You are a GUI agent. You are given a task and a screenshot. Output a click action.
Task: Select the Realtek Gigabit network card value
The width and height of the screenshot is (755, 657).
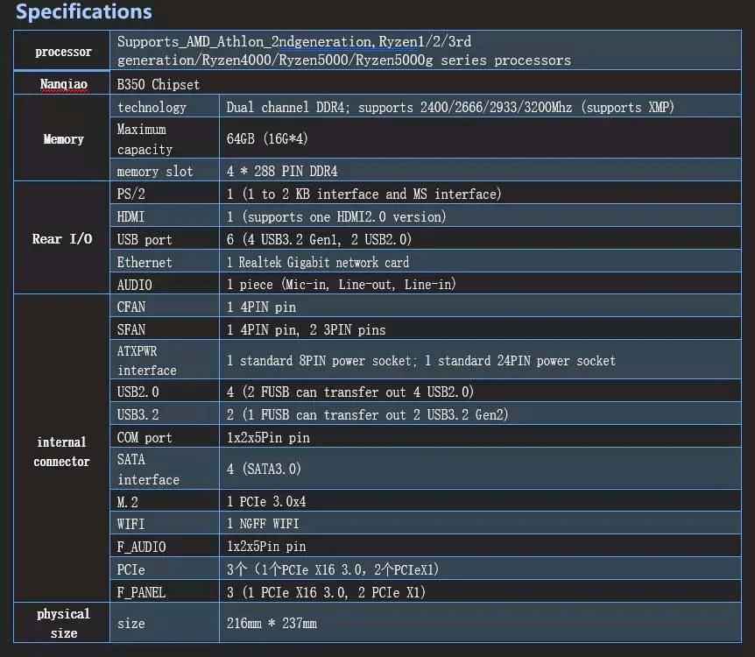pyautogui.click(x=317, y=262)
